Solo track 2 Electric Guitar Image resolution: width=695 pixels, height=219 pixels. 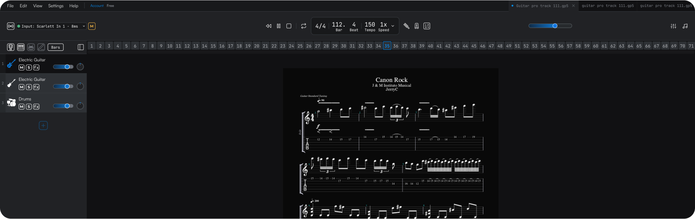29,87
